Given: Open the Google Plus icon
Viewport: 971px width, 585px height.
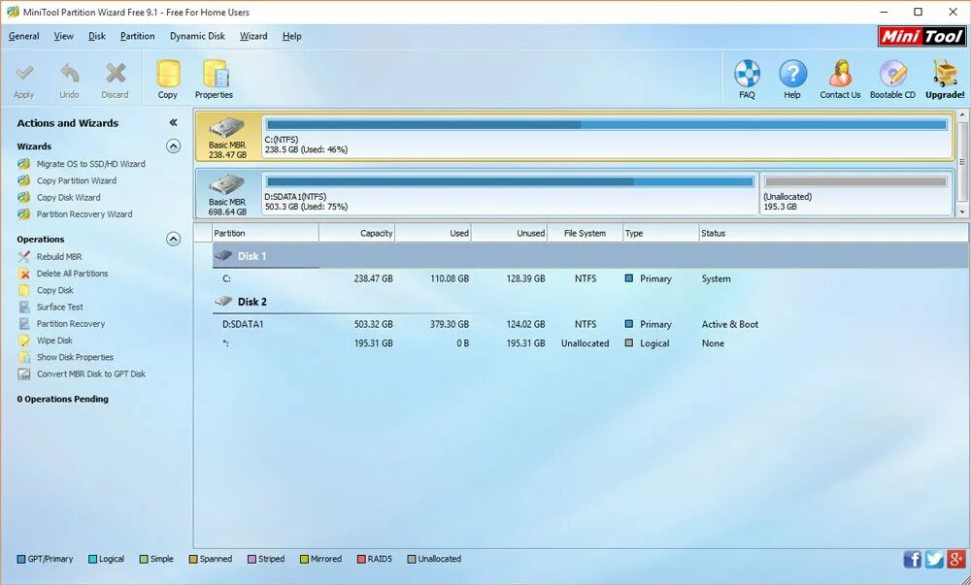Looking at the screenshot, I should coord(955,559).
